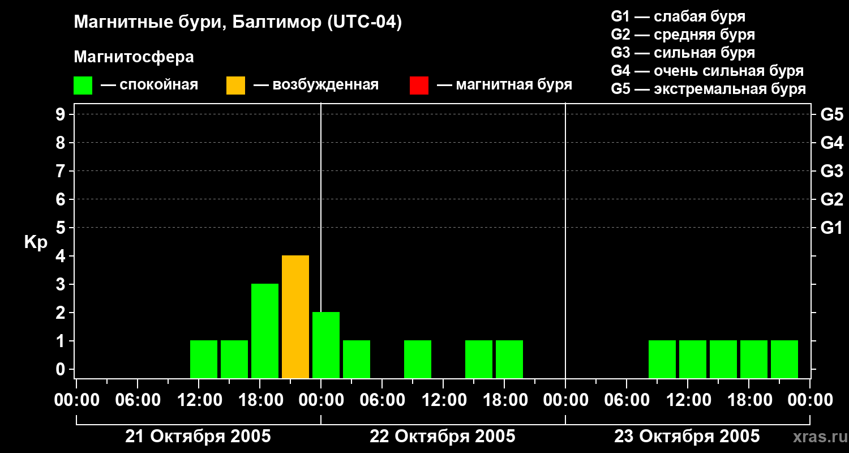849x453 pixels.
Task: Click the first green Kp 1 bar on 23 October
Action: click(x=662, y=359)
